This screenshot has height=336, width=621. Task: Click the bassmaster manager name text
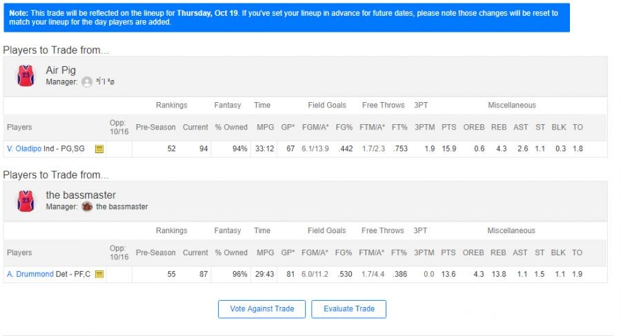pyautogui.click(x=121, y=207)
